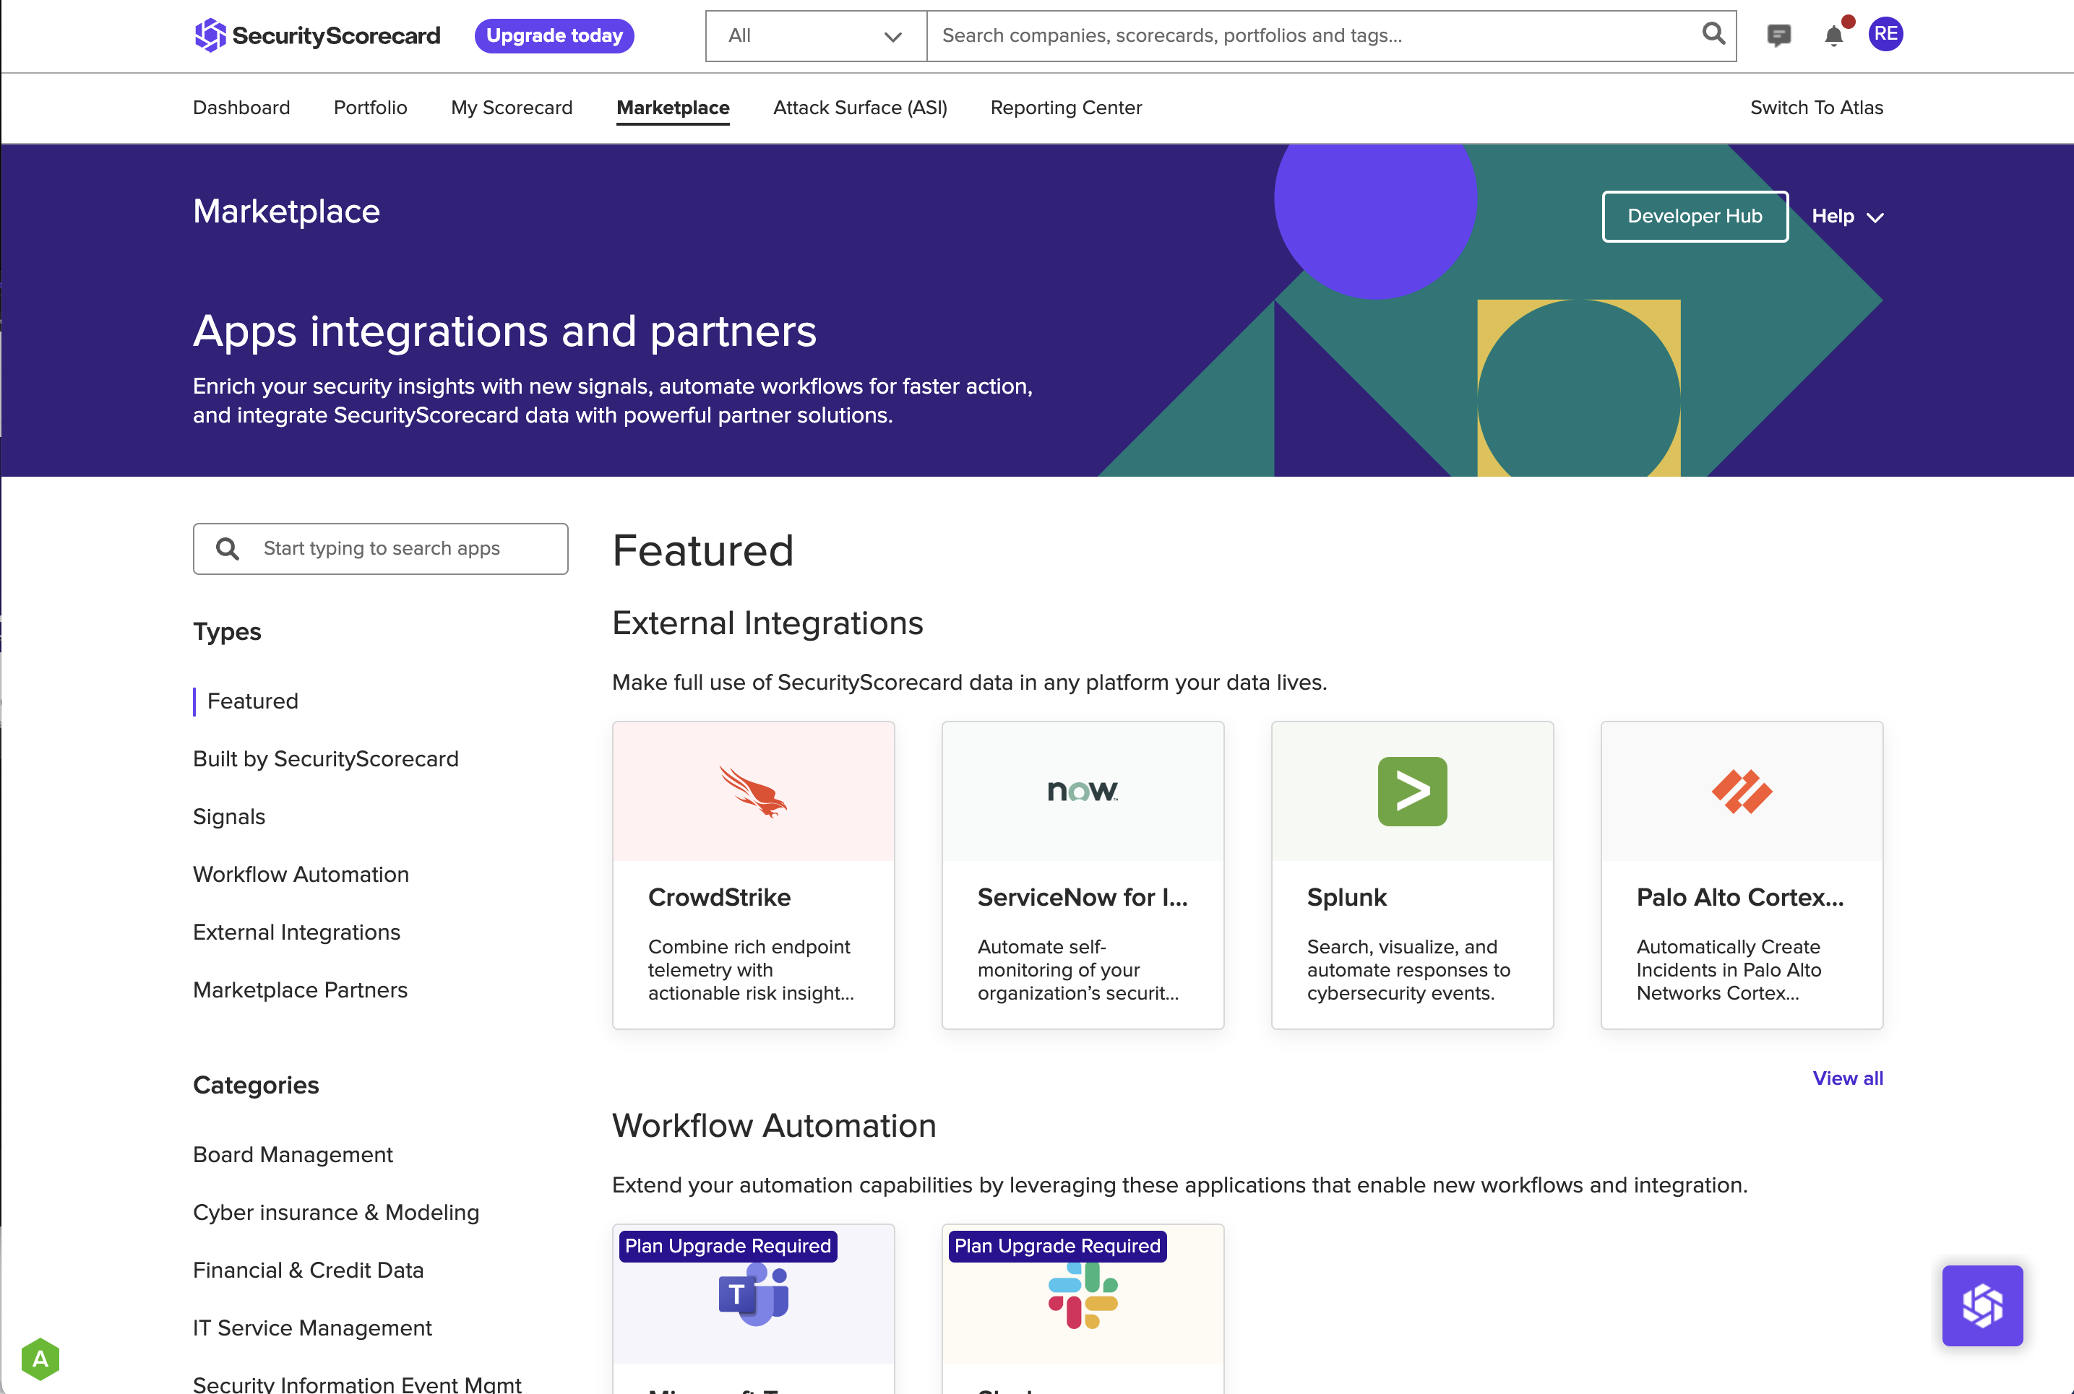This screenshot has width=2074, height=1394.
Task: Click the green A badge in the corner
Action: (x=40, y=1358)
